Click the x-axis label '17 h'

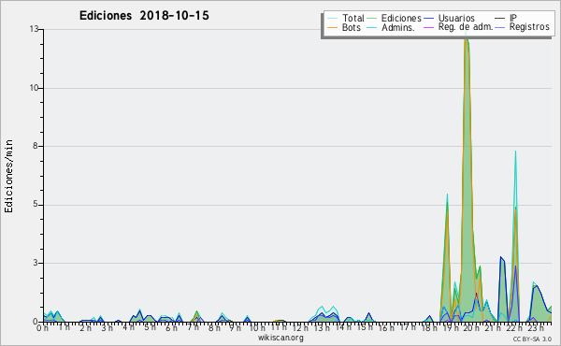point(408,327)
